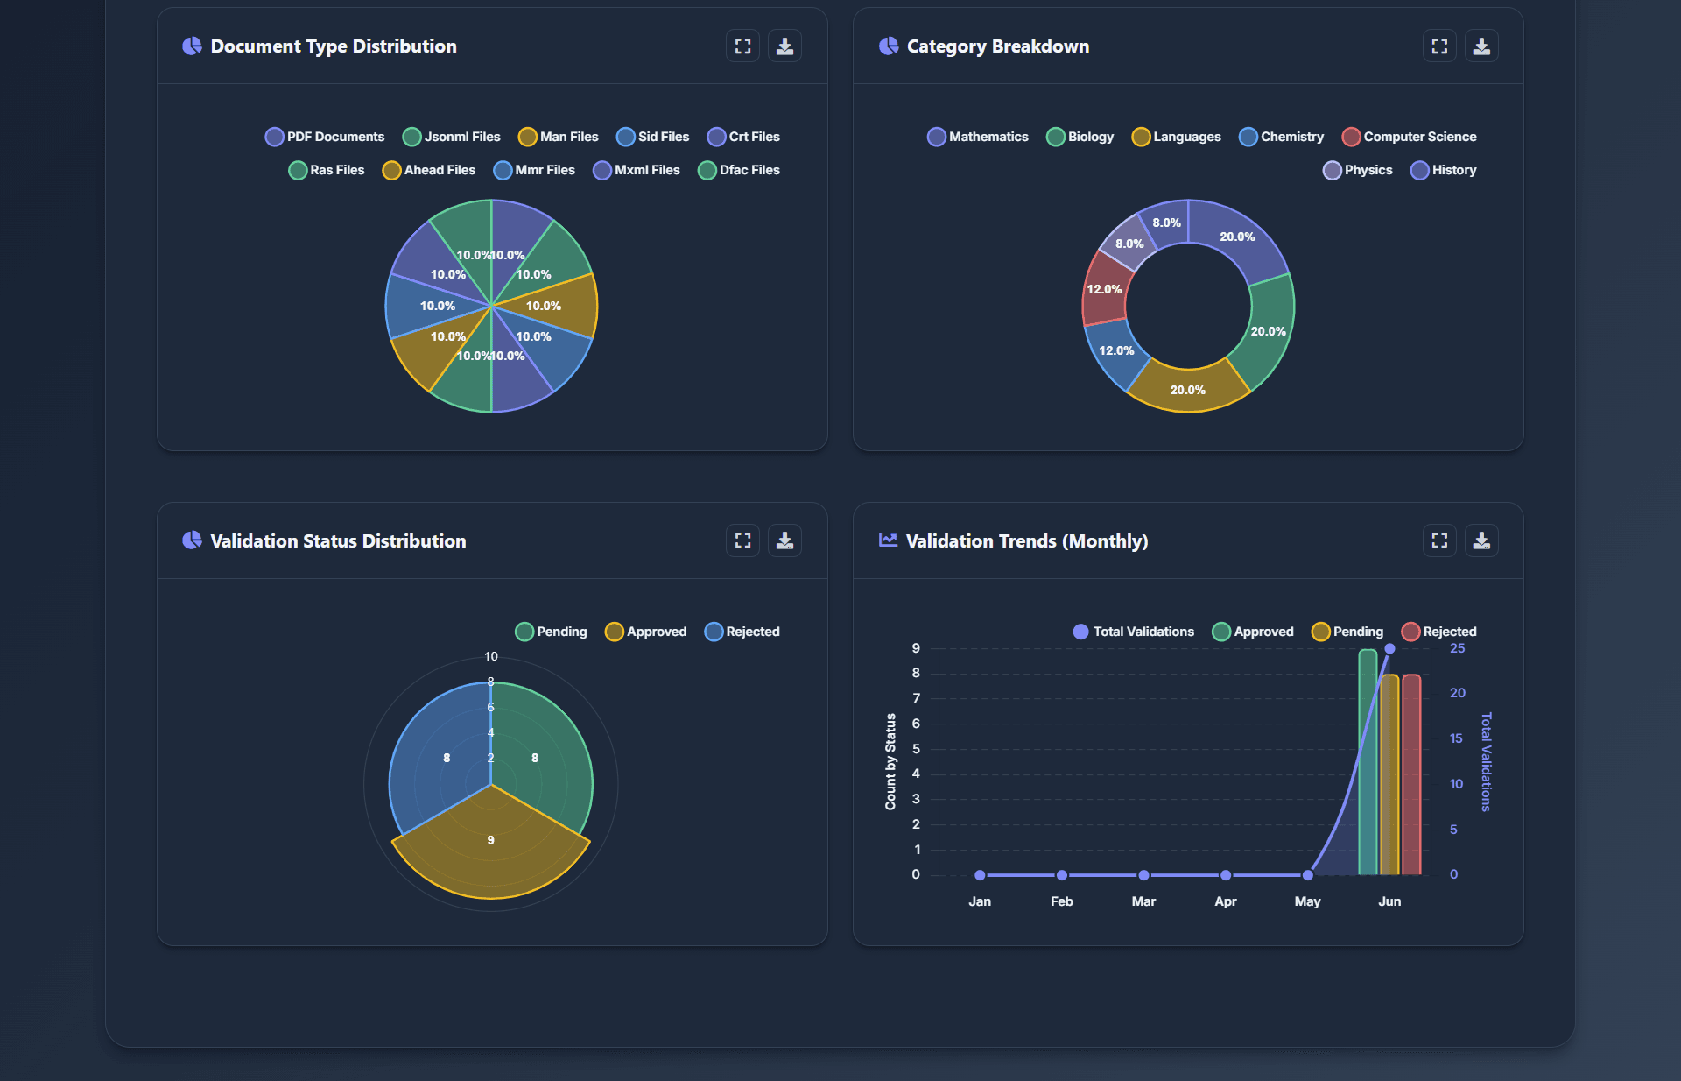Screen dimensions: 1681x1081
Task: Toggle Crt Files legend entry
Action: (x=744, y=137)
